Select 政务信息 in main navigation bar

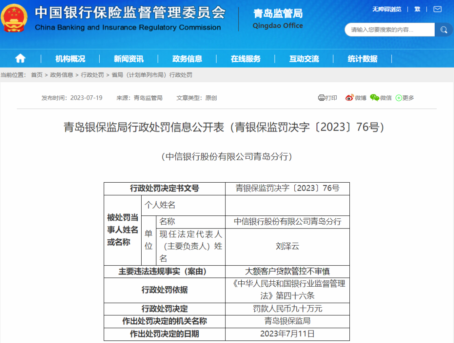pos(187,59)
